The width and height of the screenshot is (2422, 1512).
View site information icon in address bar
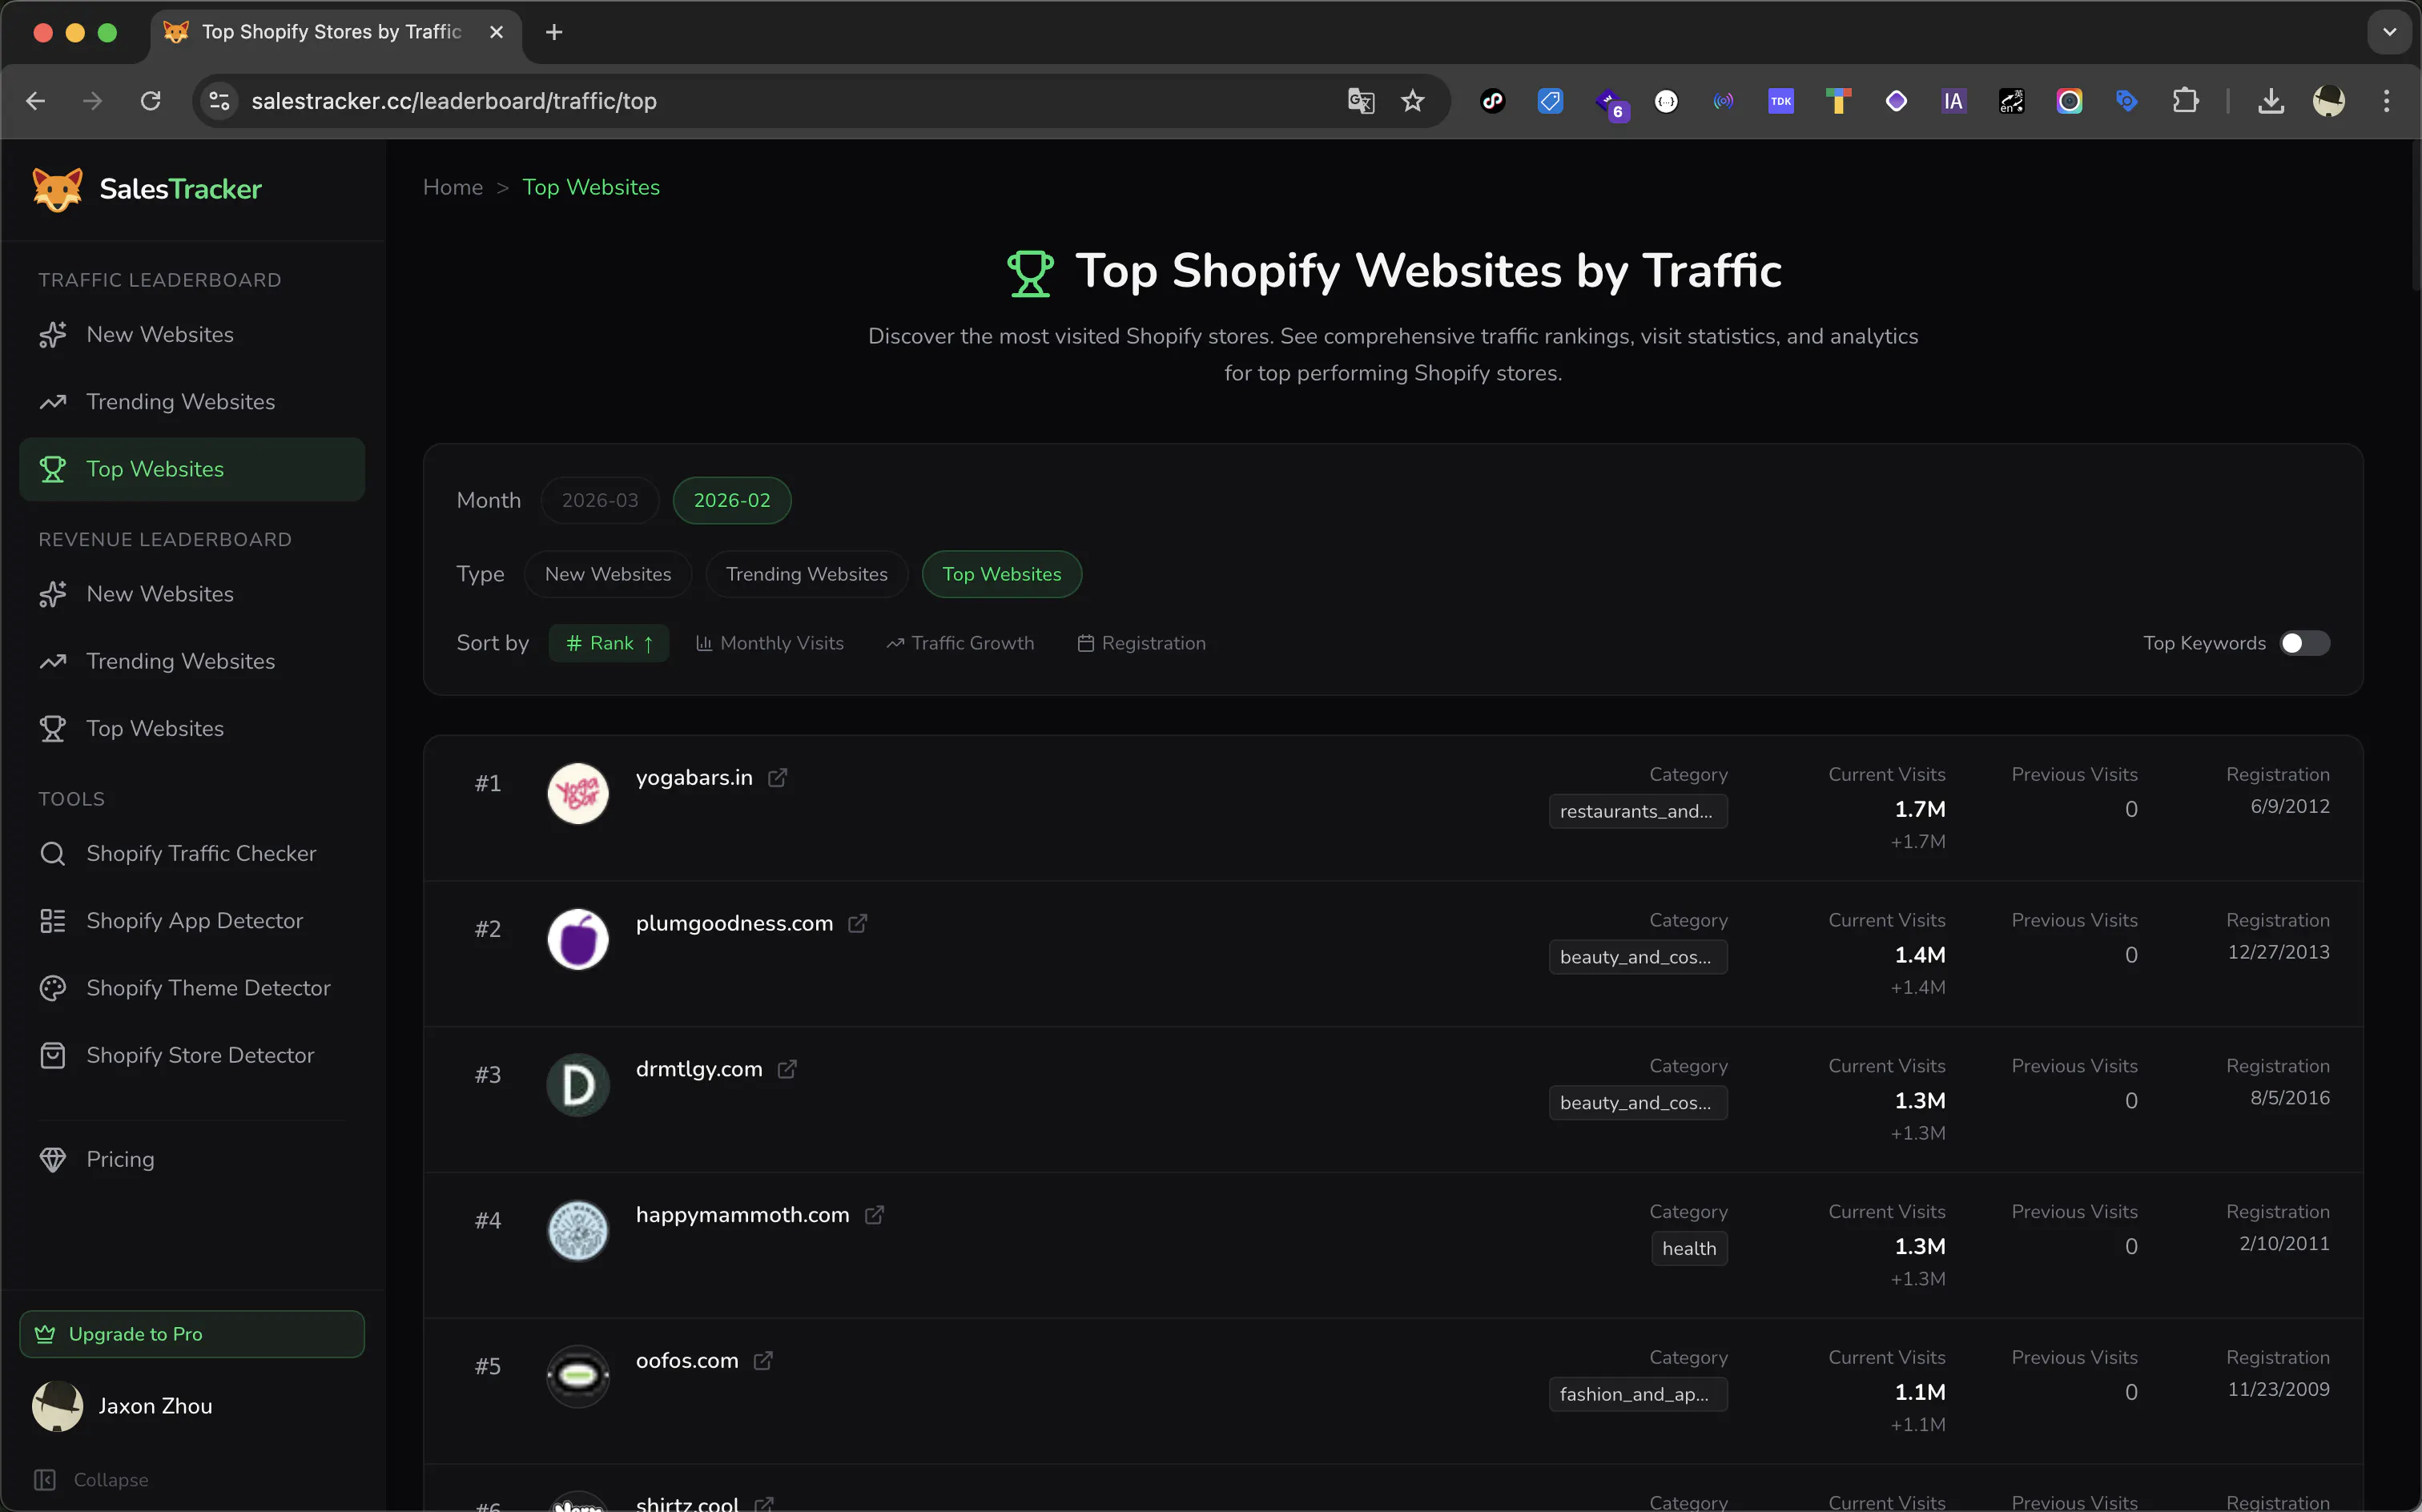point(219,101)
